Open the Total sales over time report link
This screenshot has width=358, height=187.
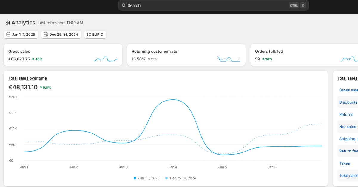[27, 78]
